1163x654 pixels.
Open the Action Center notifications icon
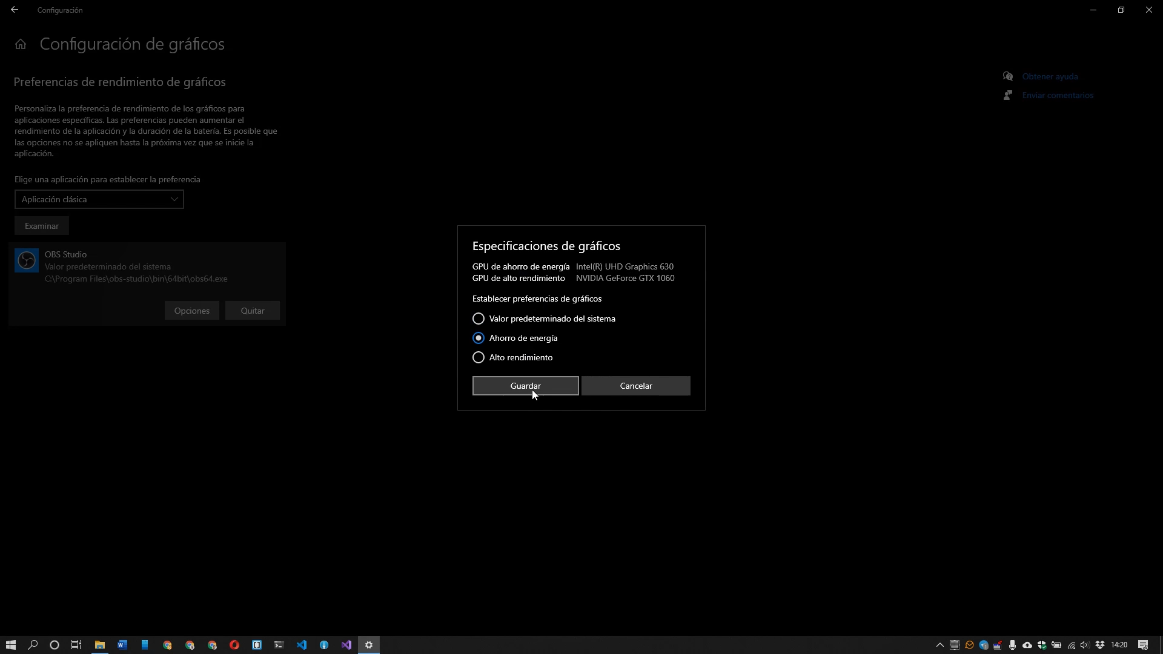[1143, 645]
